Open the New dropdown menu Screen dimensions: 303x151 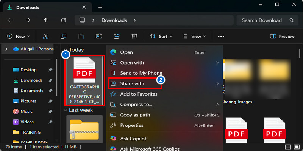tap(18, 36)
